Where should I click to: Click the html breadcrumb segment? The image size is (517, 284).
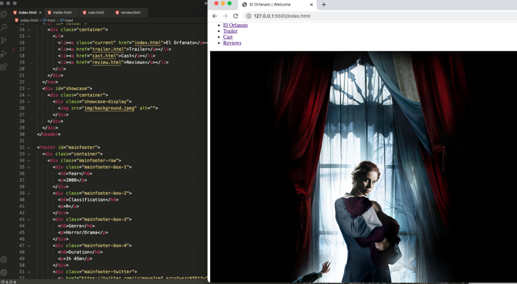pos(49,20)
